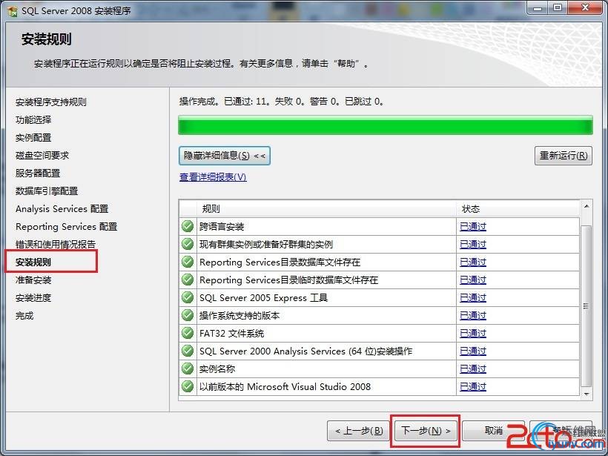Select 安装规则 step in sidebar
The height and width of the screenshot is (456, 608).
point(33,262)
